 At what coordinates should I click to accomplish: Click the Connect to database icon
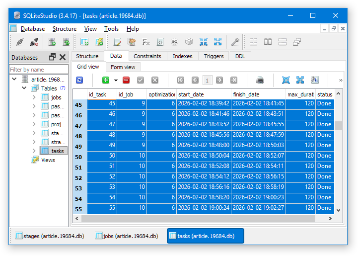coord(20,42)
